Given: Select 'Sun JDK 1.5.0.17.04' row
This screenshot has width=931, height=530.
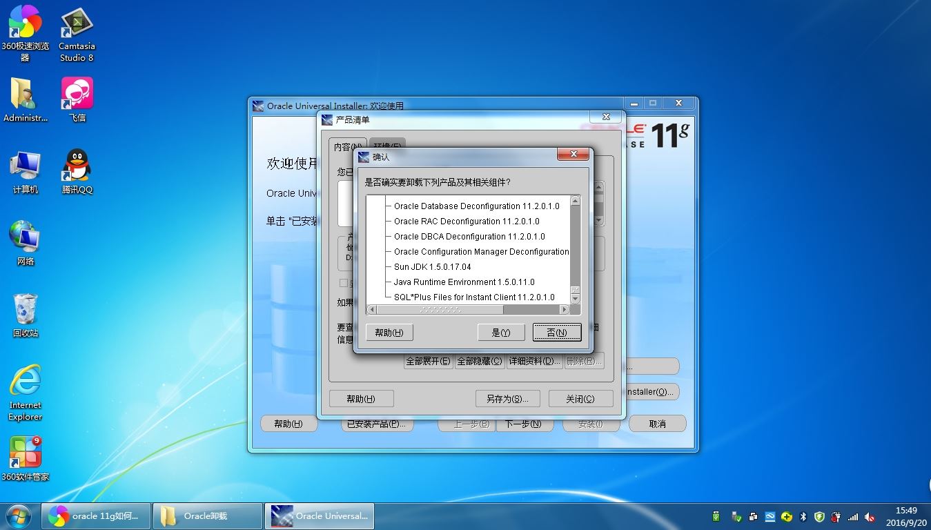Looking at the screenshot, I should pyautogui.click(x=432, y=267).
